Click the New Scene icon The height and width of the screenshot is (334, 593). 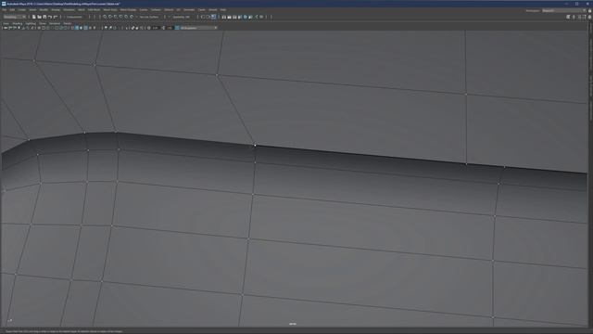33,17
